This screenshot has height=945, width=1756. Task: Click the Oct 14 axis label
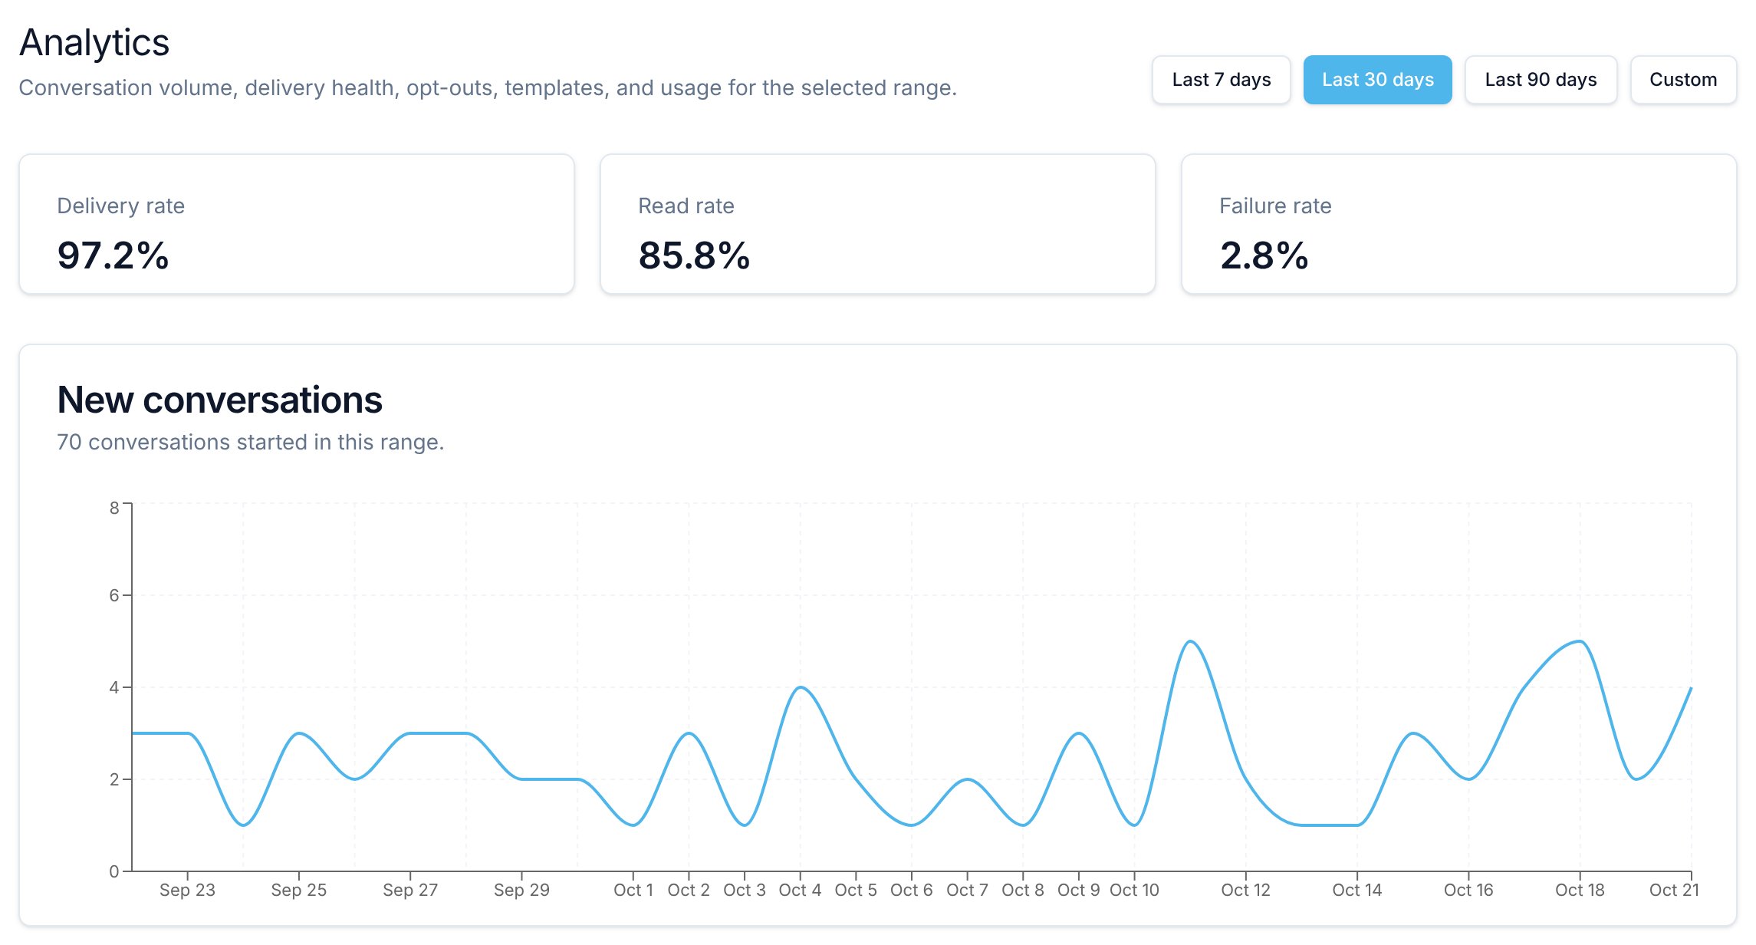pos(1356,890)
